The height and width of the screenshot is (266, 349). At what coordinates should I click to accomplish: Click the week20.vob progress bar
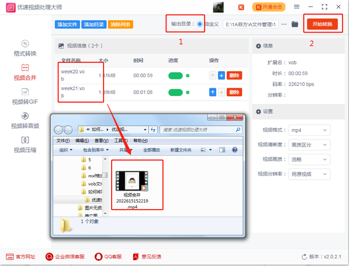tap(176, 76)
